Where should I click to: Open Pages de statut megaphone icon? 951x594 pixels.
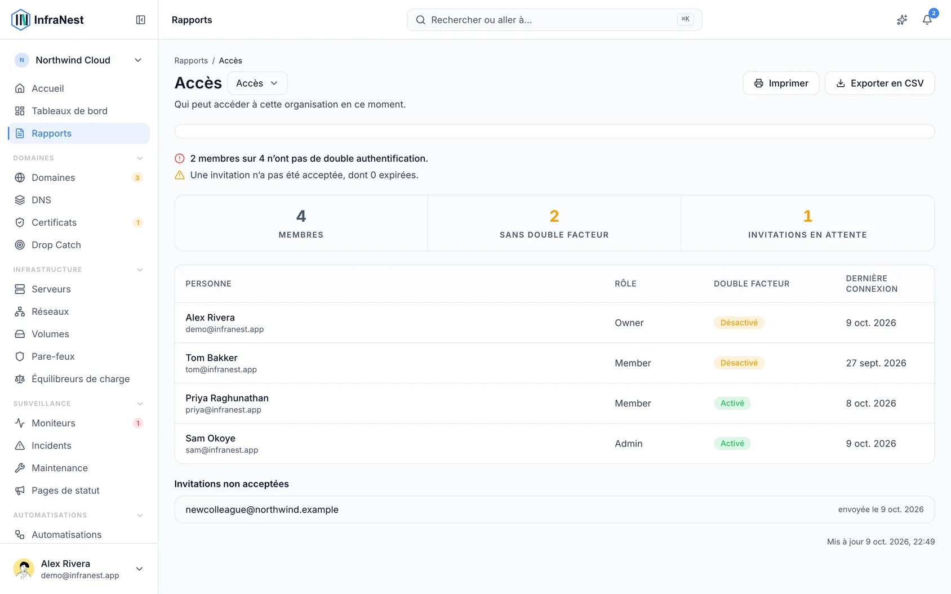tap(20, 490)
